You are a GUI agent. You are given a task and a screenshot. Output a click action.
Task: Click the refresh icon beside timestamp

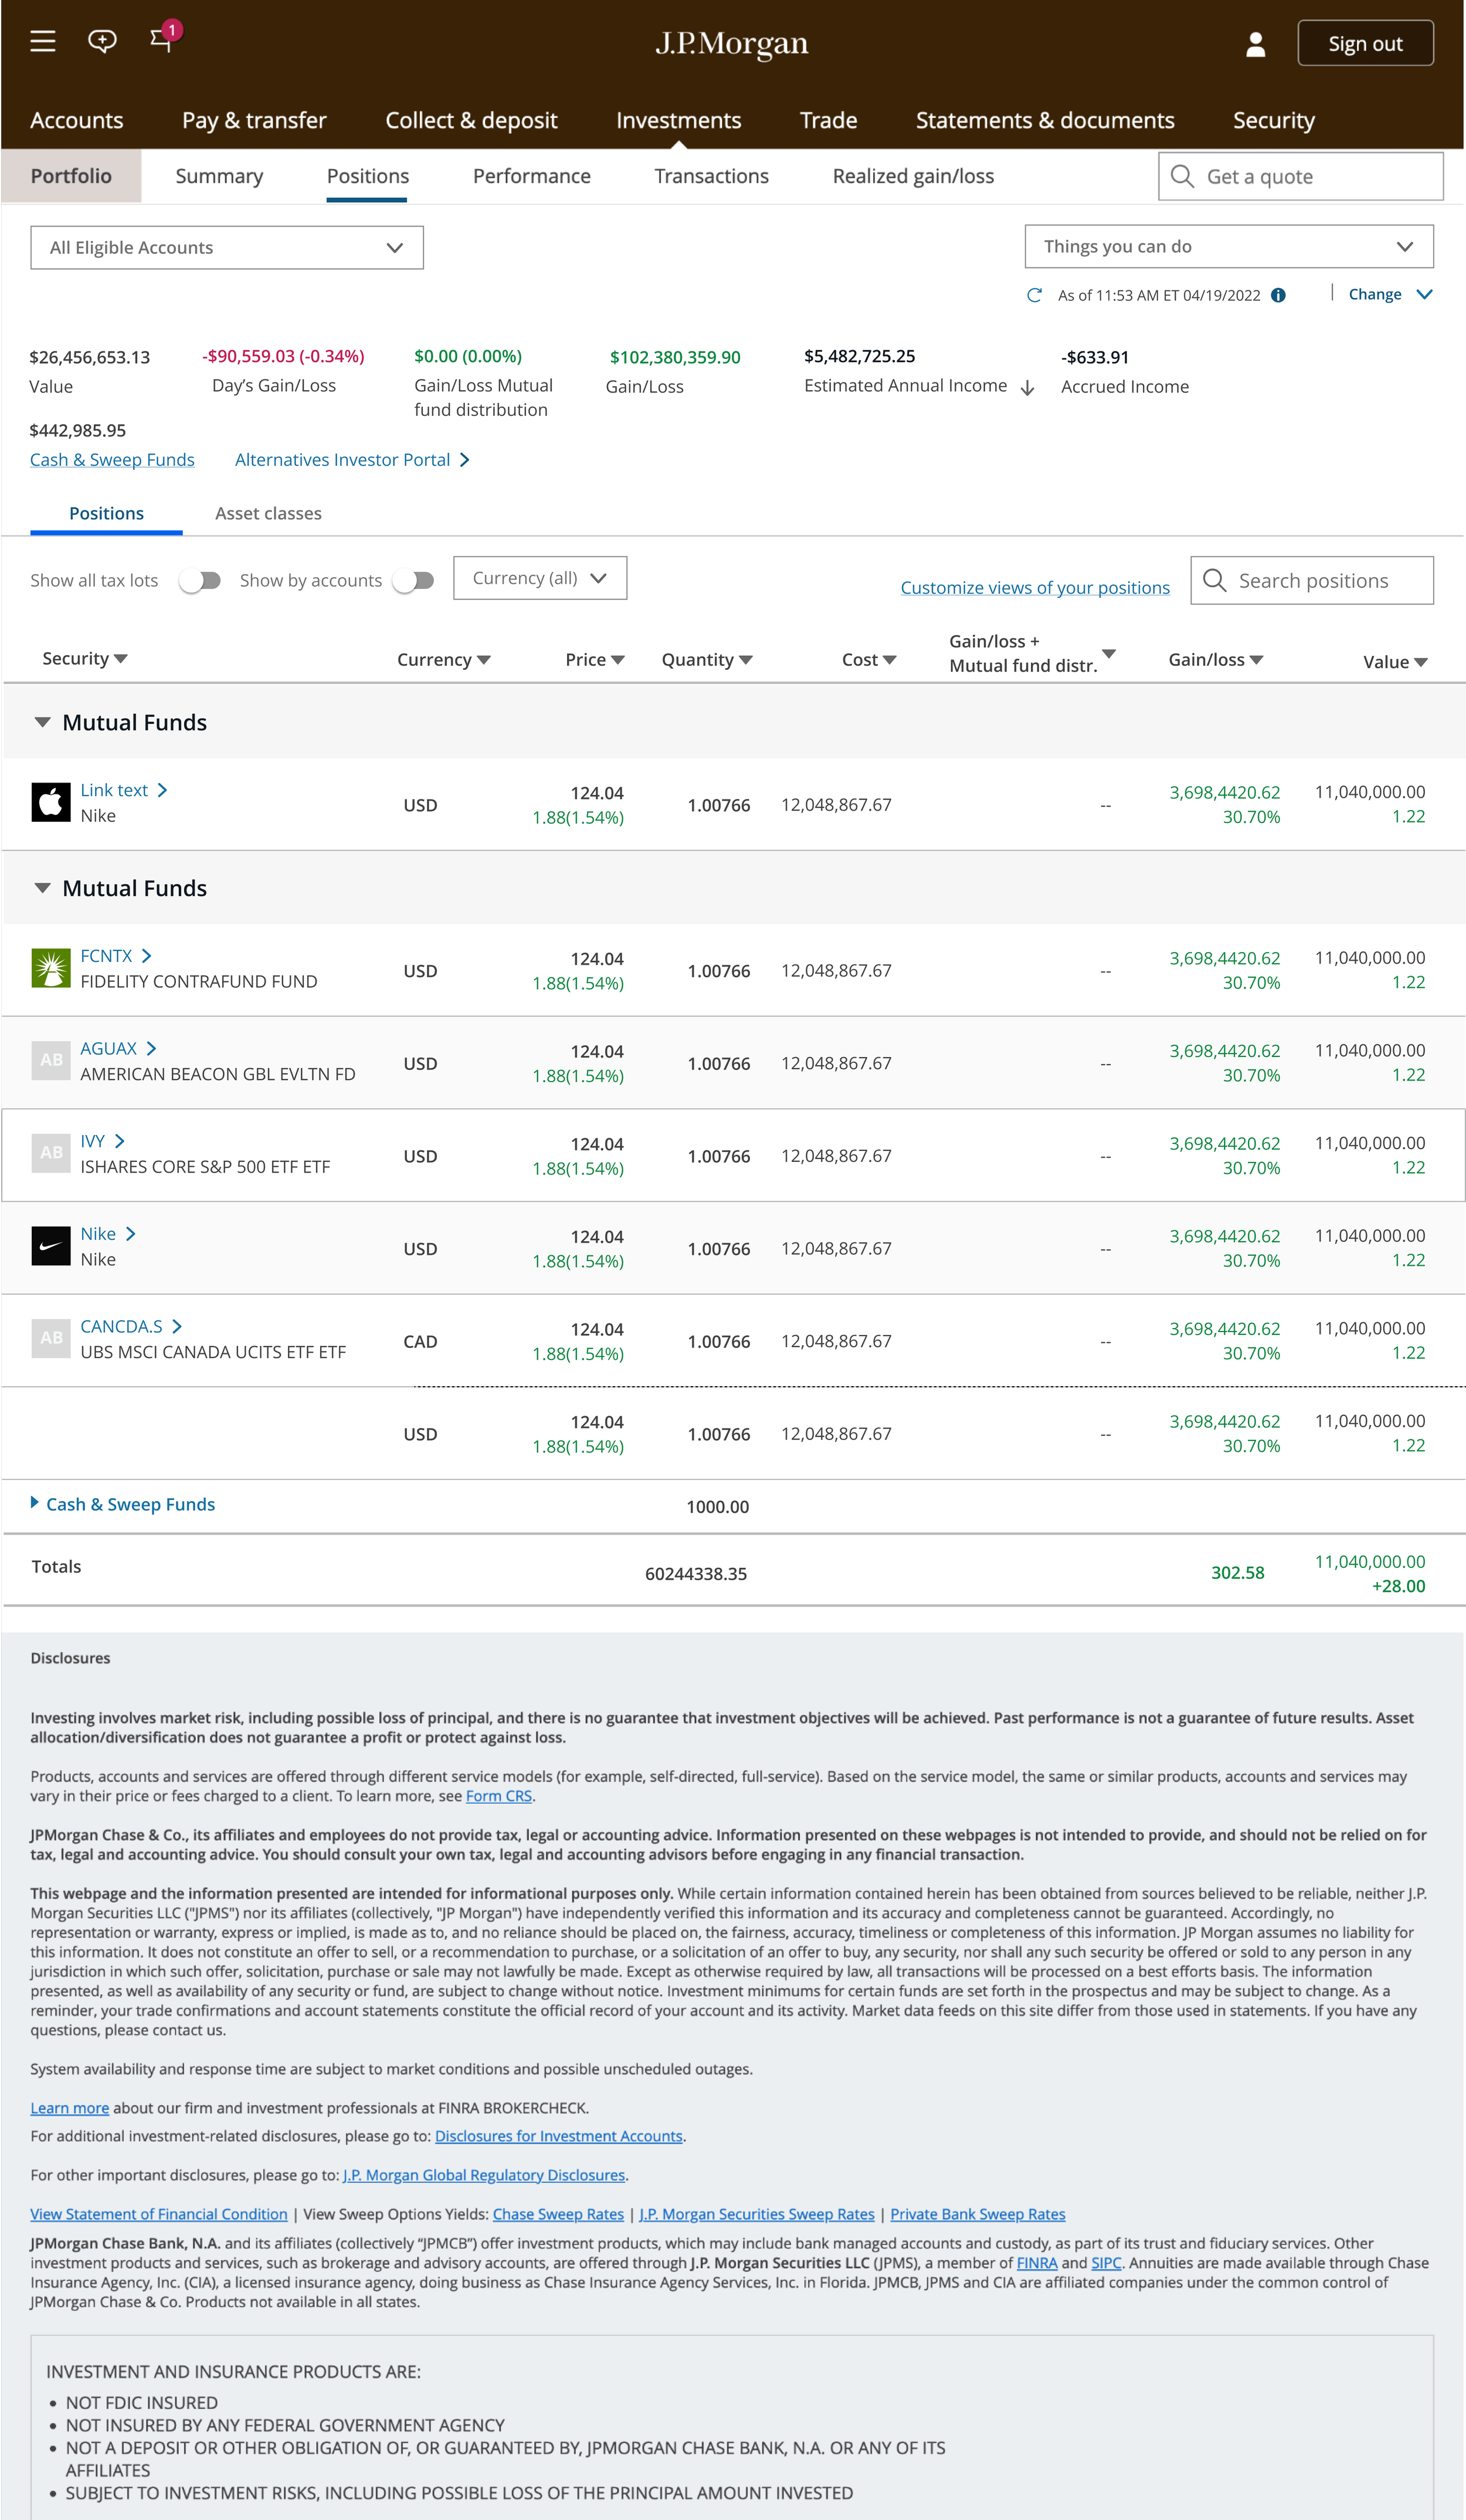click(1034, 295)
